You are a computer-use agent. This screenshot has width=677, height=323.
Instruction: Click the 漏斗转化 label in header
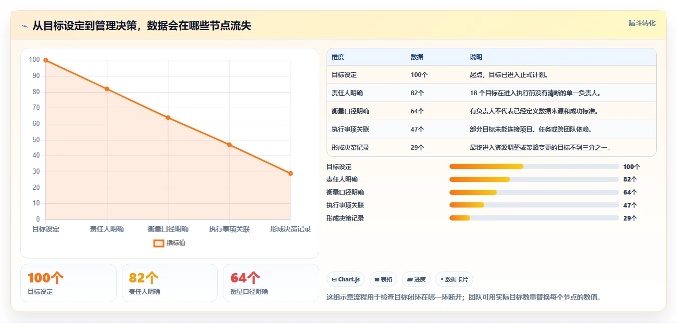642,23
